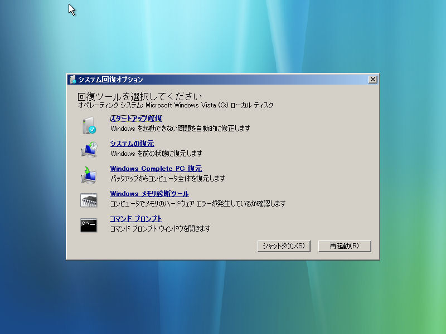
Task: Click text 'バックアップからコンピュータ全体を復元します'
Action: click(x=168, y=178)
